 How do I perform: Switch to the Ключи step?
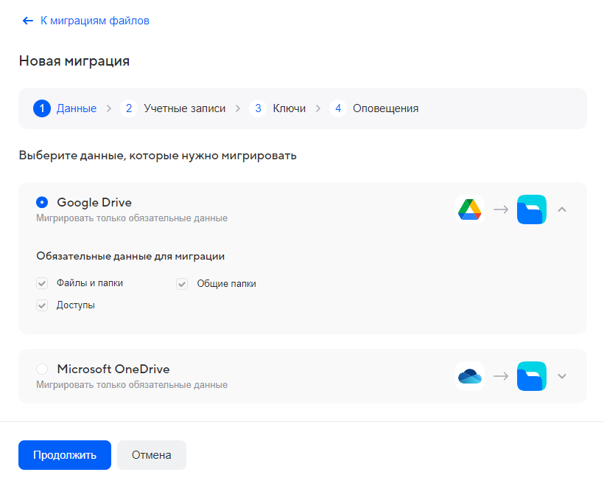287,108
